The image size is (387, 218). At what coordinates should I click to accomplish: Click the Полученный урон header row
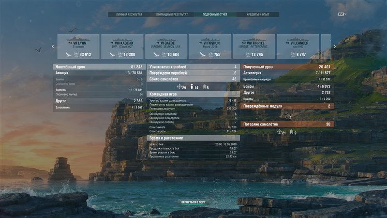coord(287,67)
